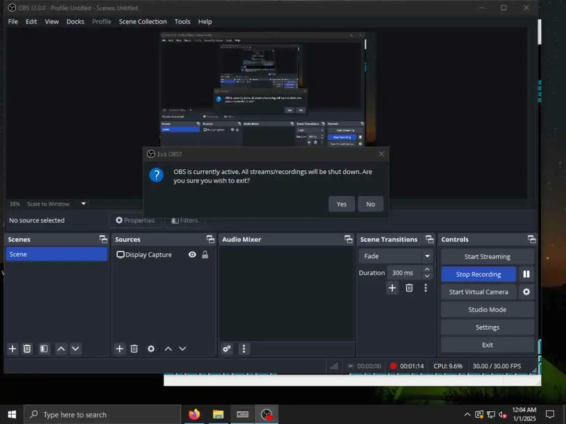The image size is (566, 424).
Task: Click the CPU: 9.6% status
Action: [448, 366]
